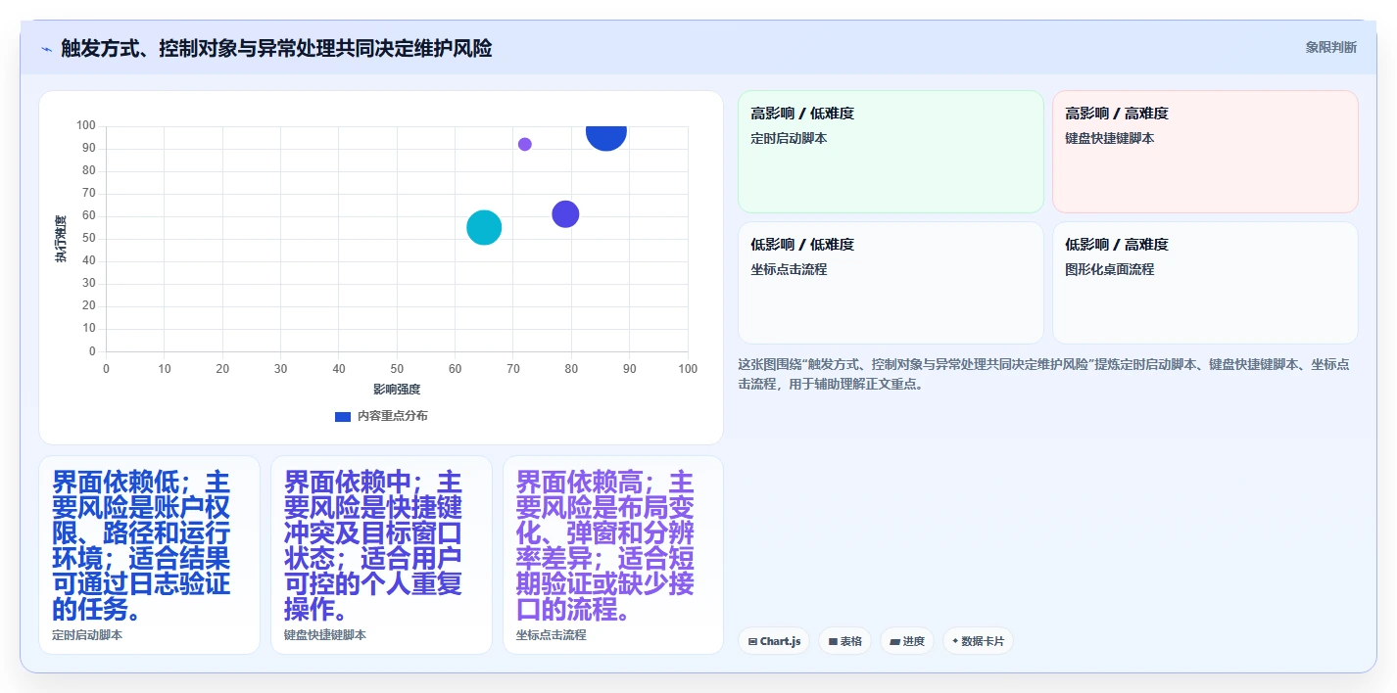Click the Chart.js tag
The width and height of the screenshot is (1397, 693).
click(774, 641)
